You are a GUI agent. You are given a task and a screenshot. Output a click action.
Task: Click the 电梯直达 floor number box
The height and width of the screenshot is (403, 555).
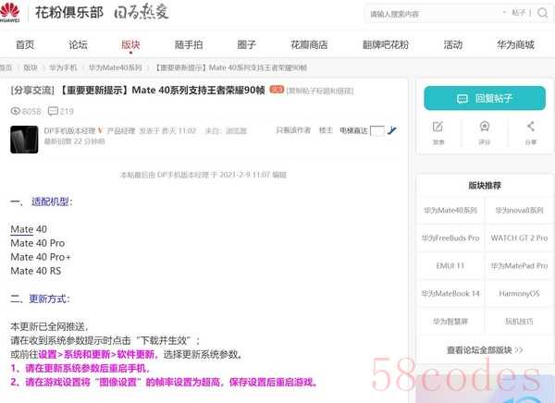(x=377, y=131)
